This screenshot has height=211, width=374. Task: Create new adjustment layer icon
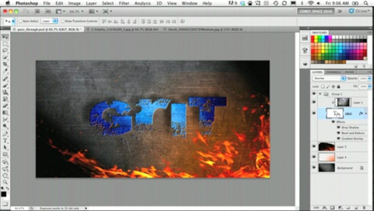tap(341, 207)
